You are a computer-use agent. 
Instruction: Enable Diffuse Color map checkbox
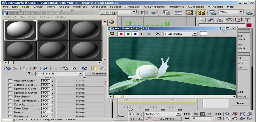(10, 84)
